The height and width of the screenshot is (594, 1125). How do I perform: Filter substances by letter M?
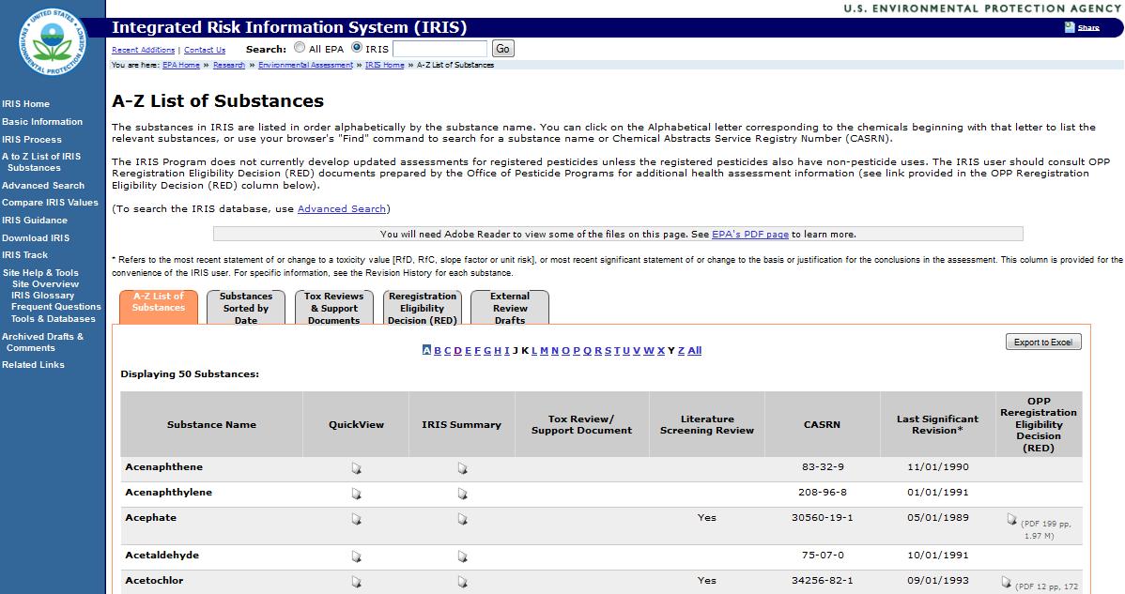544,350
